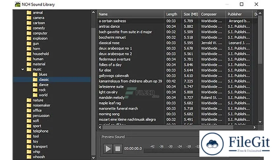Select the 'anitras dance' track
276x160 pixels.
pyautogui.click(x=177, y=26)
